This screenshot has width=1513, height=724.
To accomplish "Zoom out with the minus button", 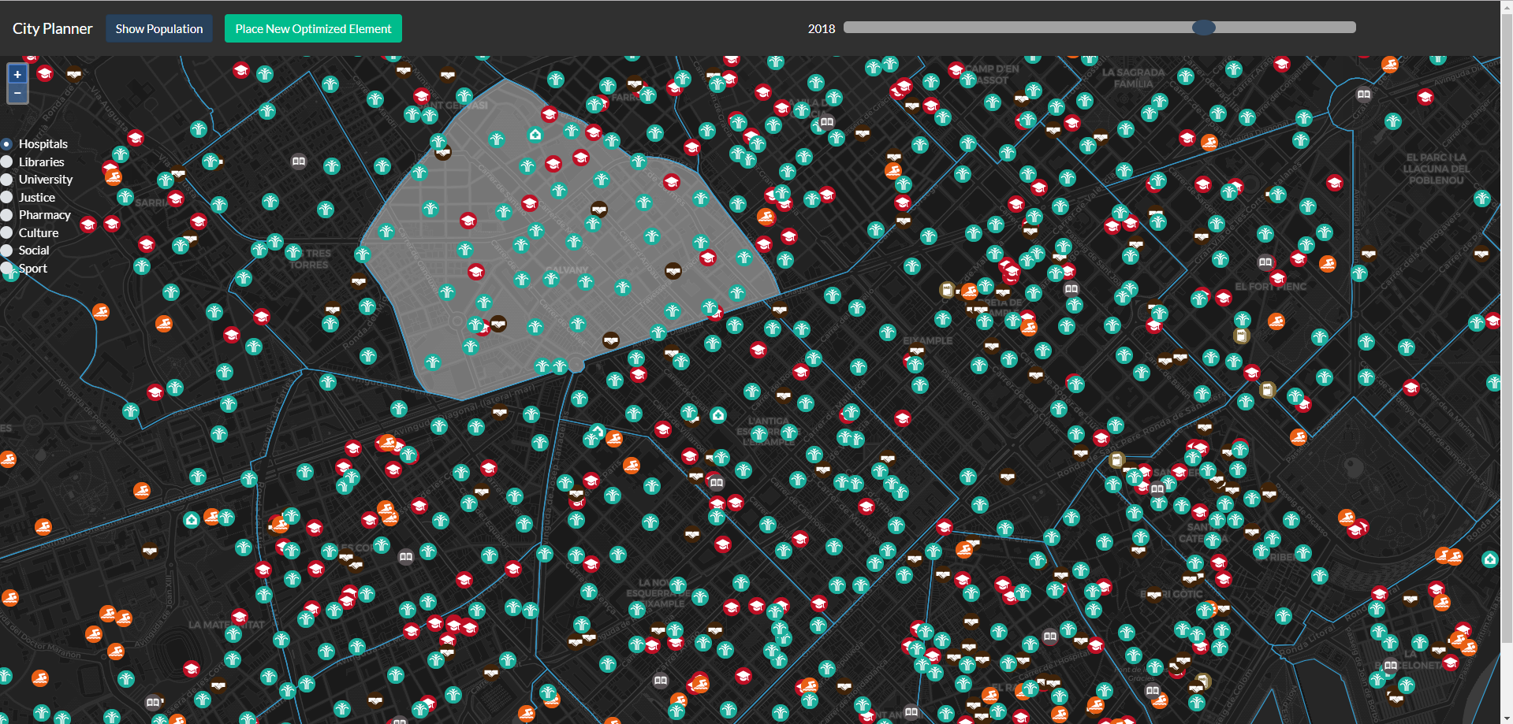I will tap(17, 93).
